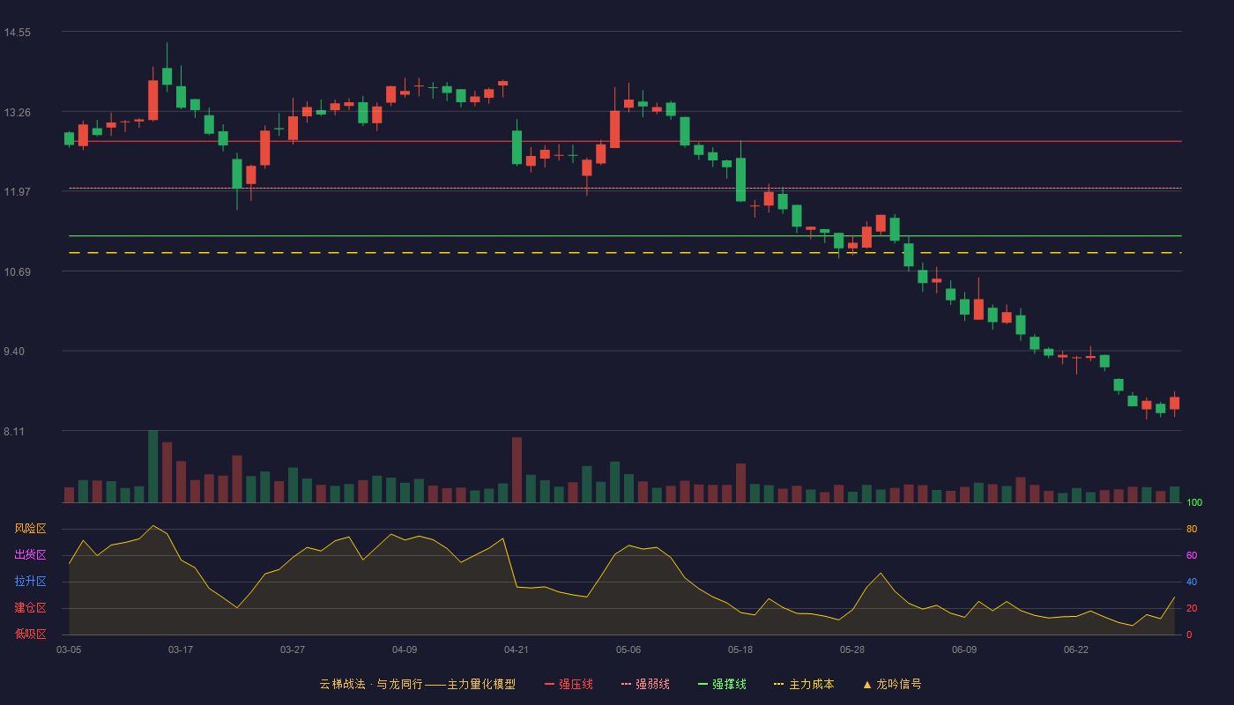This screenshot has width=1234, height=705.
Task: Click the 05-18 date label
Action: point(740,649)
